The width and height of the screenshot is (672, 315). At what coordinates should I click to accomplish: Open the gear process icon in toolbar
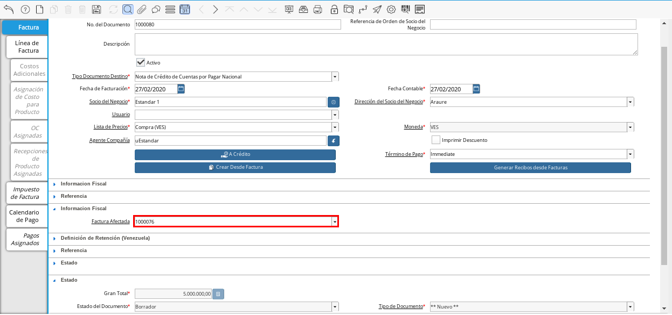click(391, 9)
